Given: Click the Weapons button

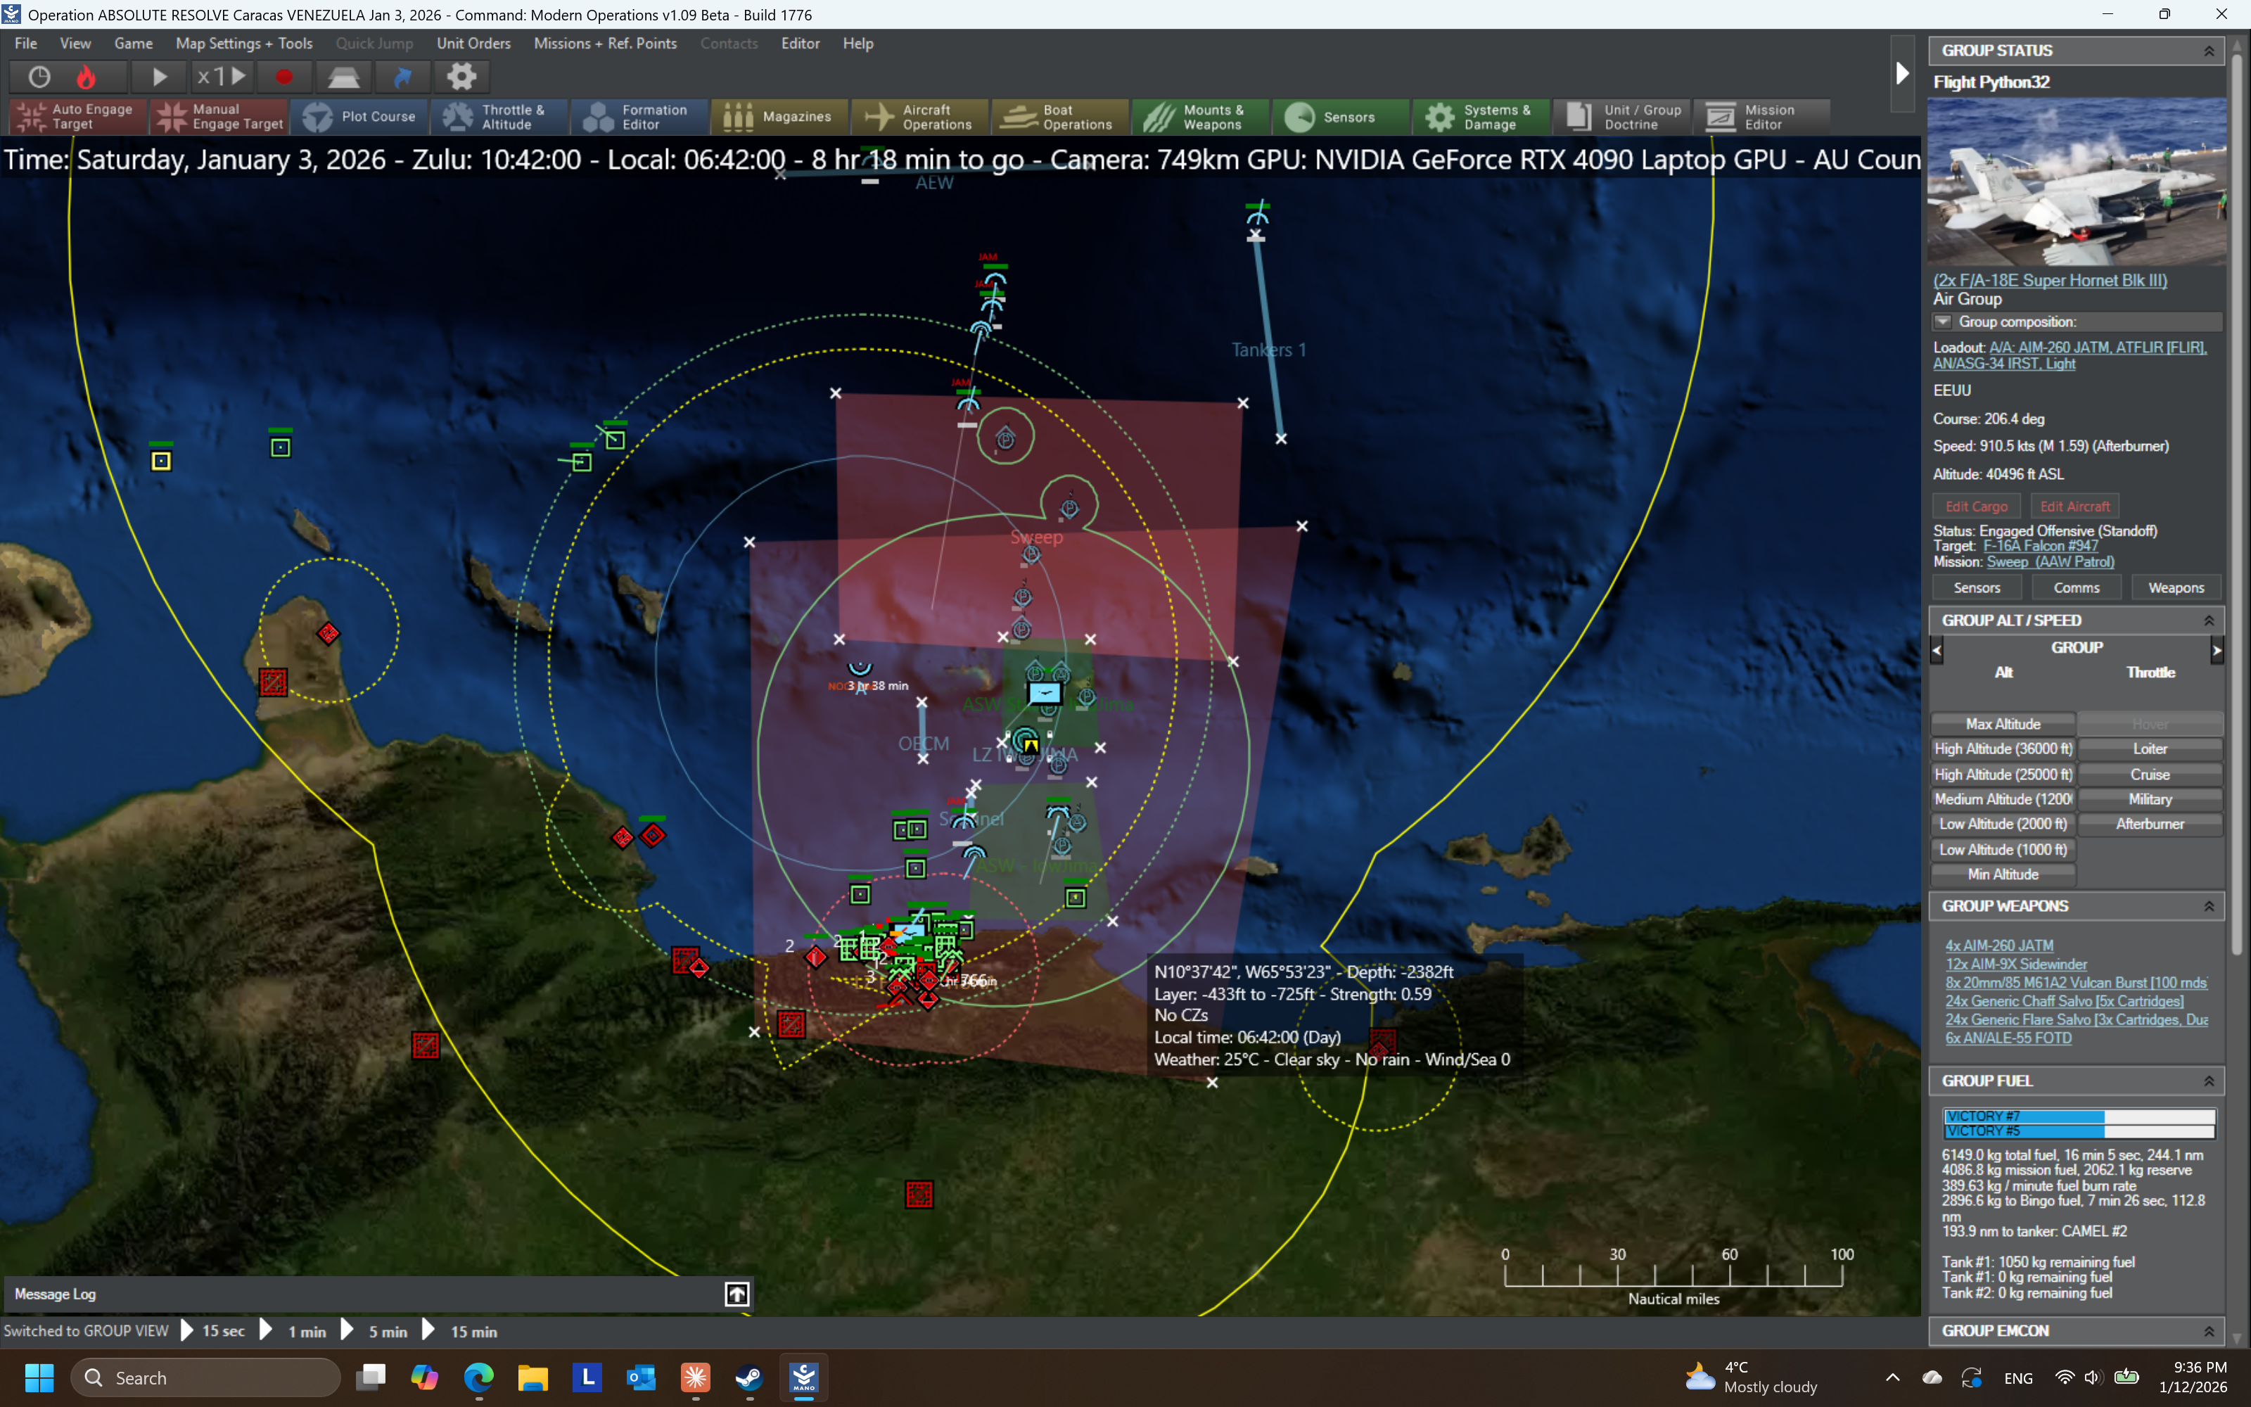Looking at the screenshot, I should pyautogui.click(x=2176, y=588).
